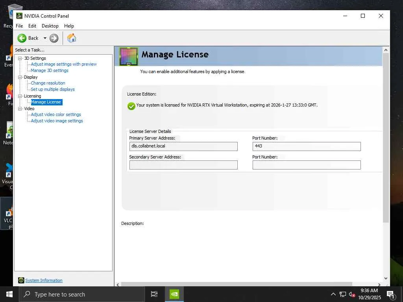
Task: Select Adjust video color settings
Action: pos(56,114)
